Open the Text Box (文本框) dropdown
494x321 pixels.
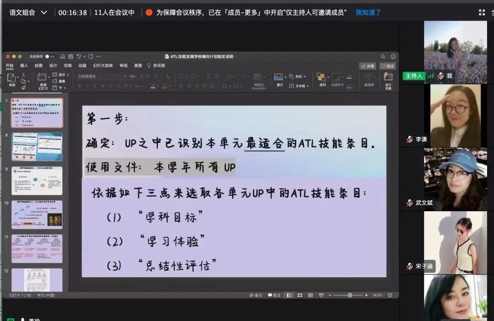299,86
